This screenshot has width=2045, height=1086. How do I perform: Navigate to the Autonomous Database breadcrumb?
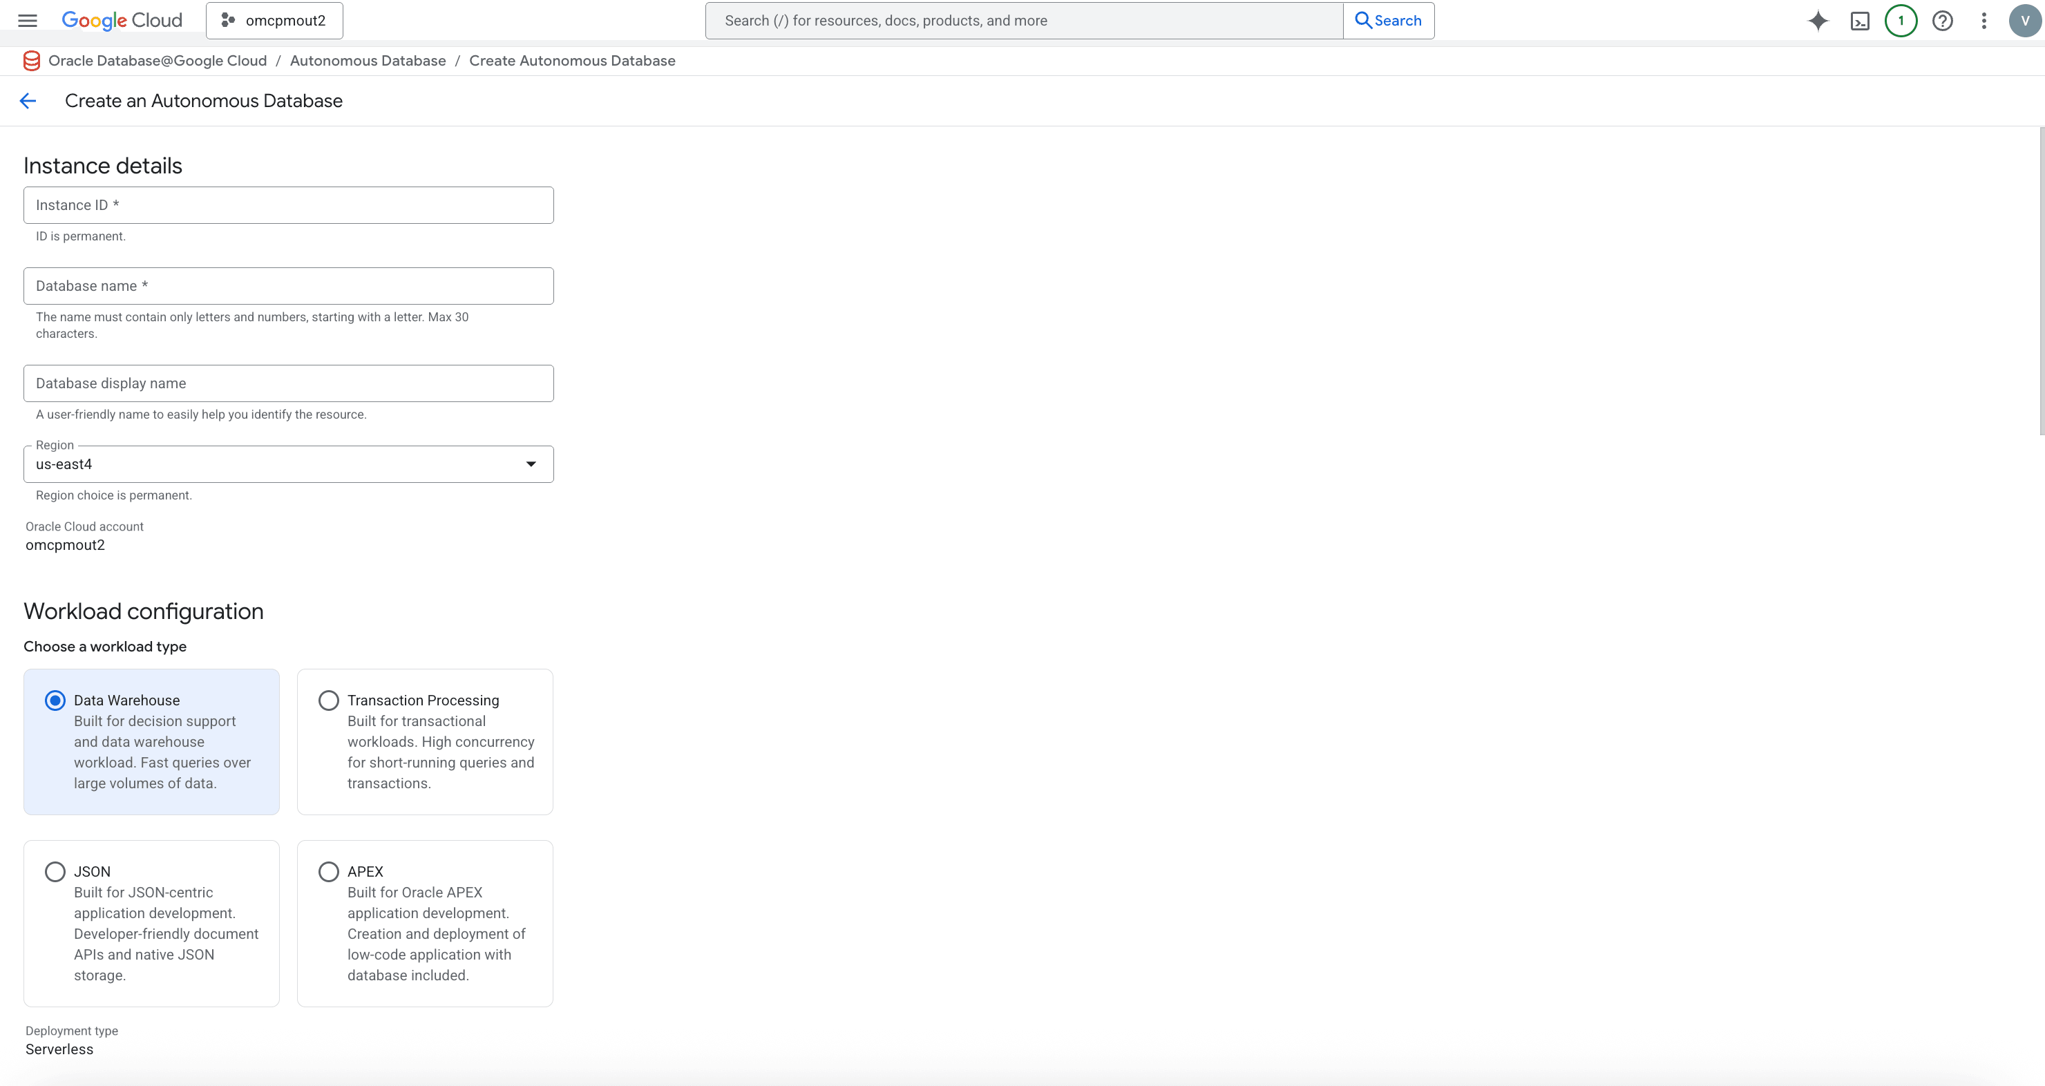point(367,60)
